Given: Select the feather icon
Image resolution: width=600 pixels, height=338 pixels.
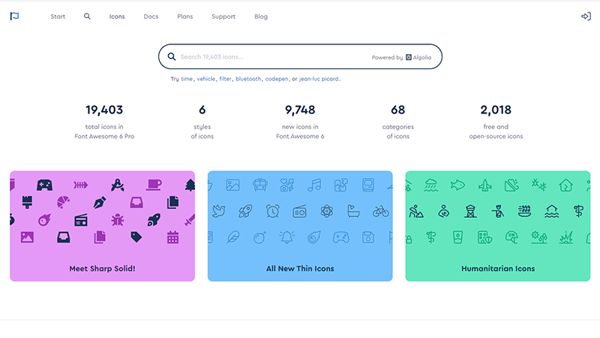Looking at the screenshot, I should coord(232,237).
